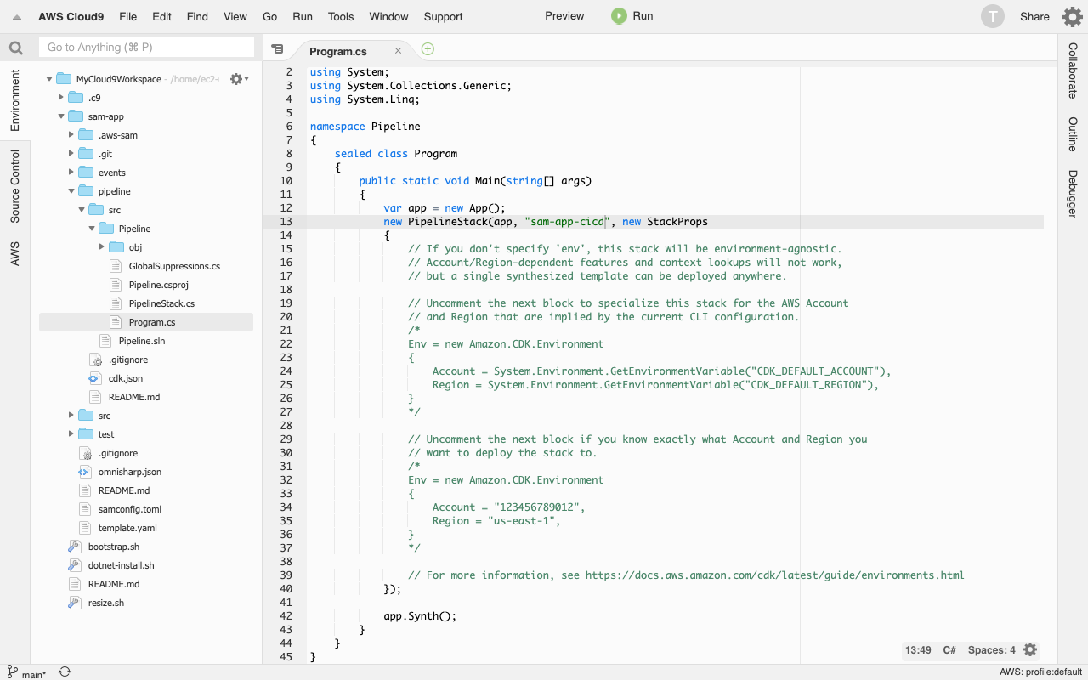The width and height of the screenshot is (1088, 680).
Task: Click the green Run play icon
Action: [619, 16]
